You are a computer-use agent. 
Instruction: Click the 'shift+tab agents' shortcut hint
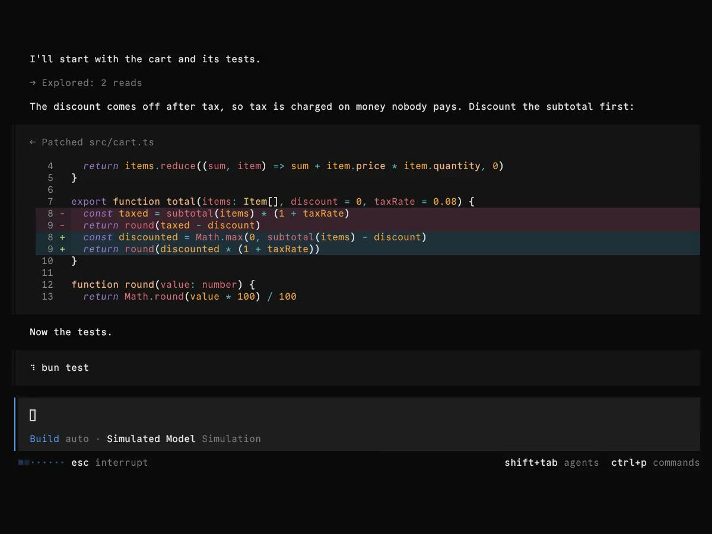(x=552, y=463)
